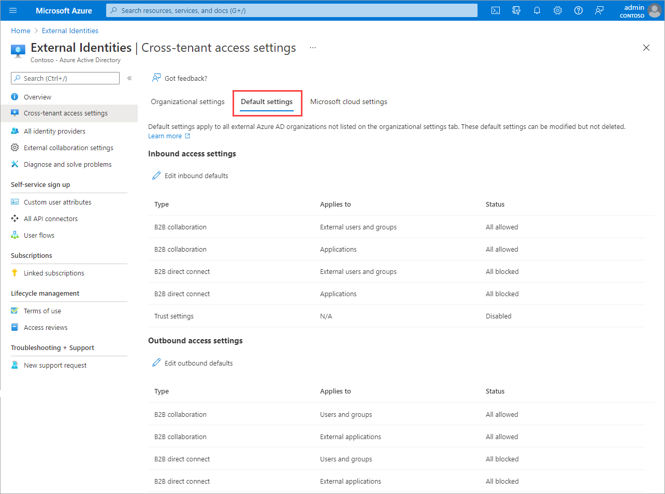Viewport: 665px width, 494px height.
Task: Collapse the left sidebar with the chevron
Action: point(129,78)
